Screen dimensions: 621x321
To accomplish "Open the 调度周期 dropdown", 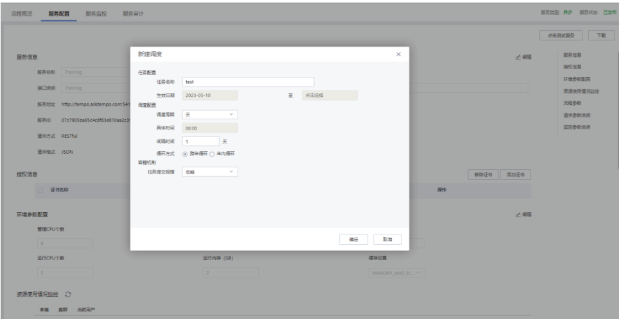I will tap(210, 115).
